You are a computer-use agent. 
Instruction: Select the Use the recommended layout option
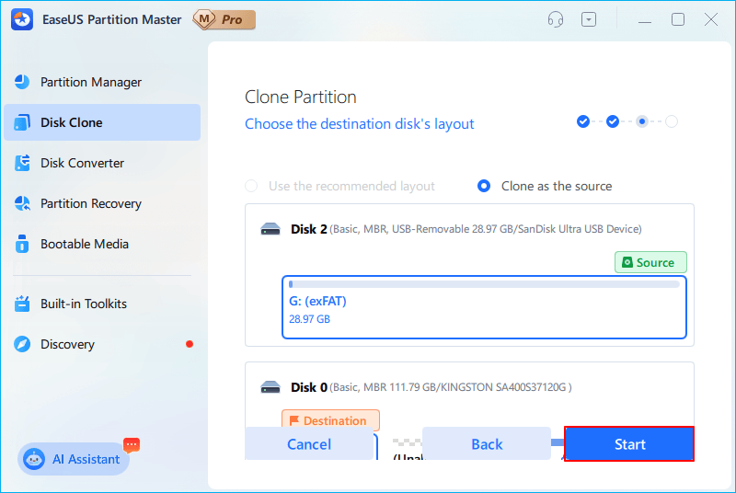pos(251,186)
